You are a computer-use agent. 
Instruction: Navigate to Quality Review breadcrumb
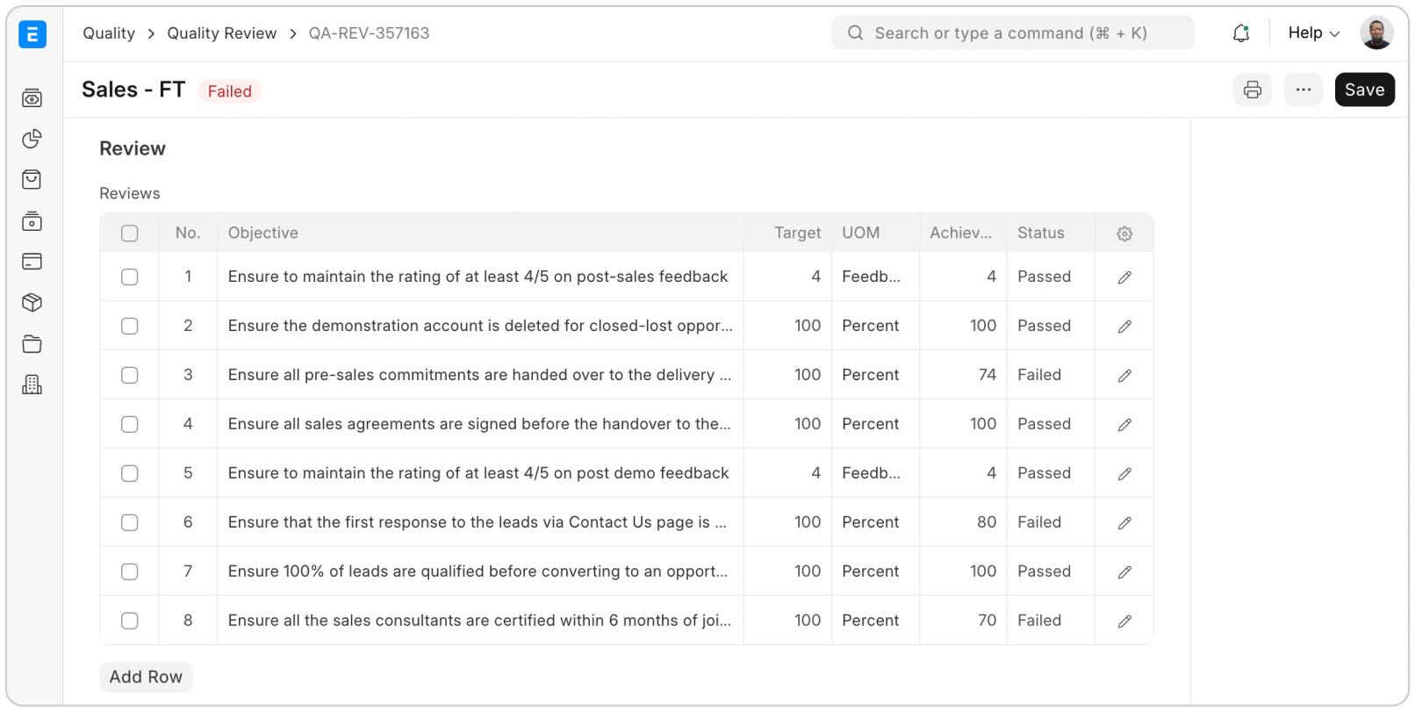[222, 33]
